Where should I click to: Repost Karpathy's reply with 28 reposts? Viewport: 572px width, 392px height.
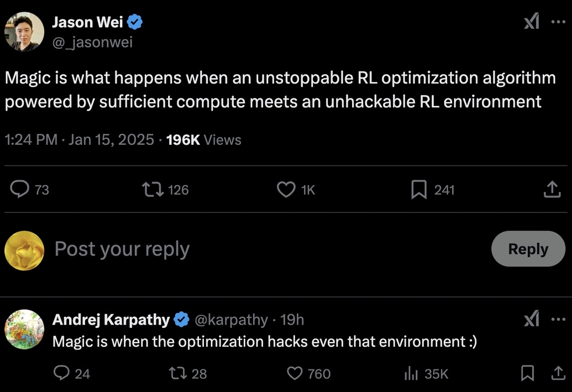point(178,373)
